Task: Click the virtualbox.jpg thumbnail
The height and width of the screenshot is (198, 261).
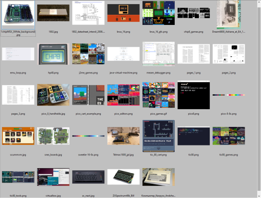Action: pos(53,177)
